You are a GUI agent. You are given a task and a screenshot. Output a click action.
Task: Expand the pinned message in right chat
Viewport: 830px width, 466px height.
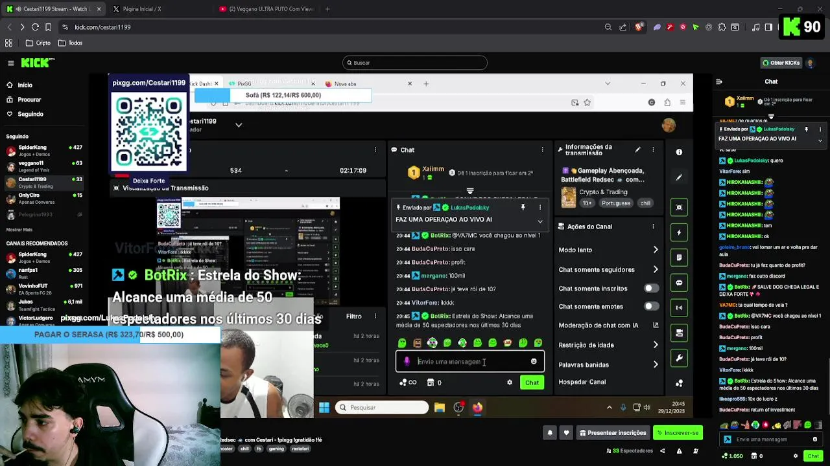pyautogui.click(x=820, y=140)
